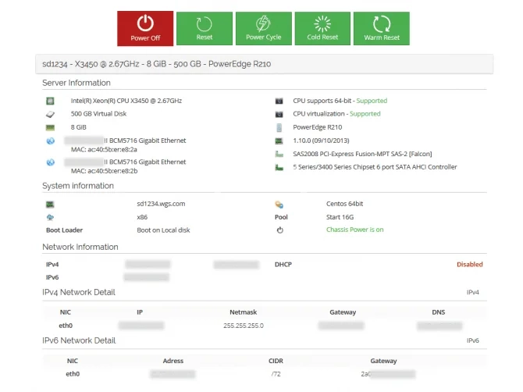Click the IPv6 label beside IPv6 Network Detail

click(472, 340)
